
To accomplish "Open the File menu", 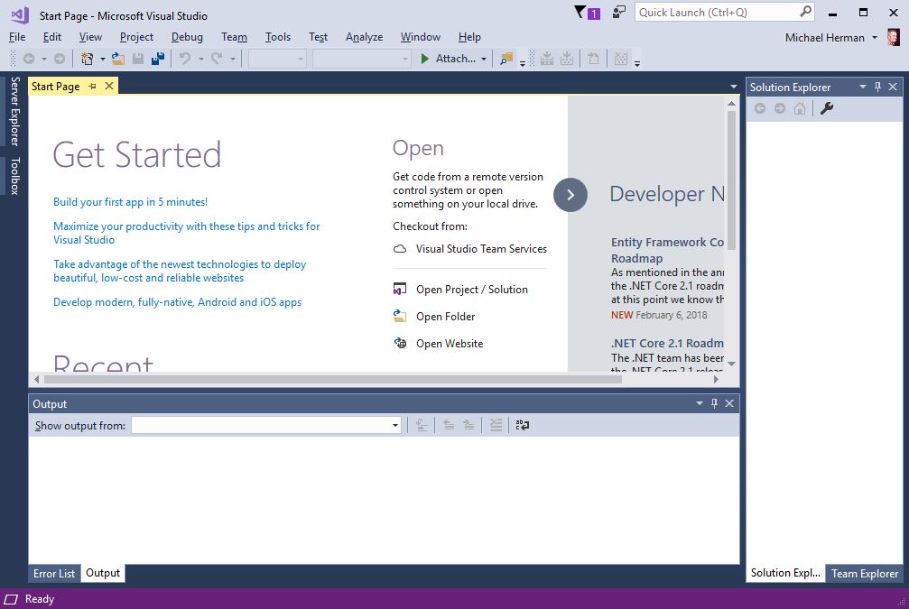I will tap(17, 37).
